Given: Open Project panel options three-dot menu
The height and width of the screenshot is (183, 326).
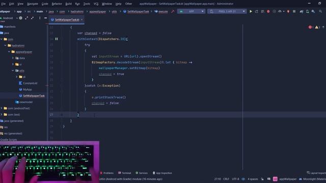Looking at the screenshot, I should [x=40, y=18].
